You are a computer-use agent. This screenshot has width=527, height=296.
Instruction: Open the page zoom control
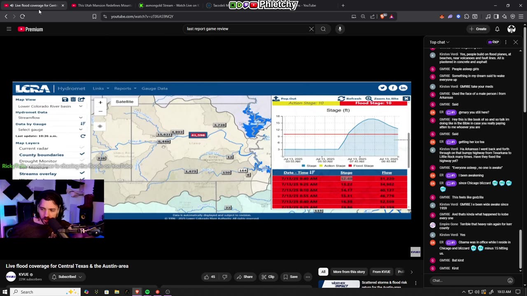[x=363, y=16]
